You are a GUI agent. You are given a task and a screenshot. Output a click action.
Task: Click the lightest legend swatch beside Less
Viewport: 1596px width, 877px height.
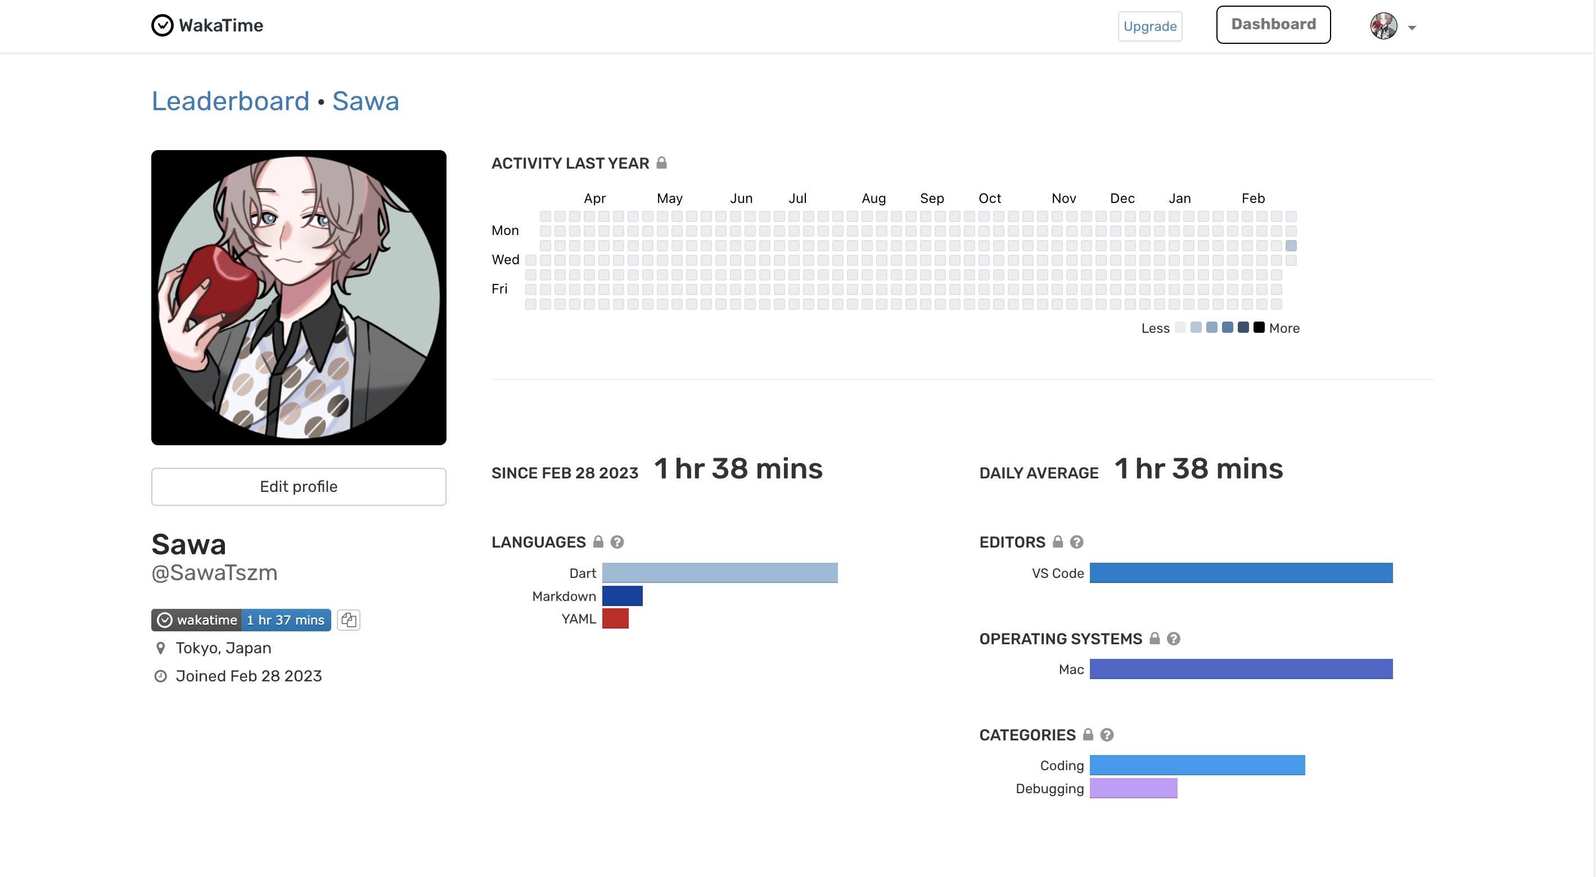pyautogui.click(x=1180, y=328)
